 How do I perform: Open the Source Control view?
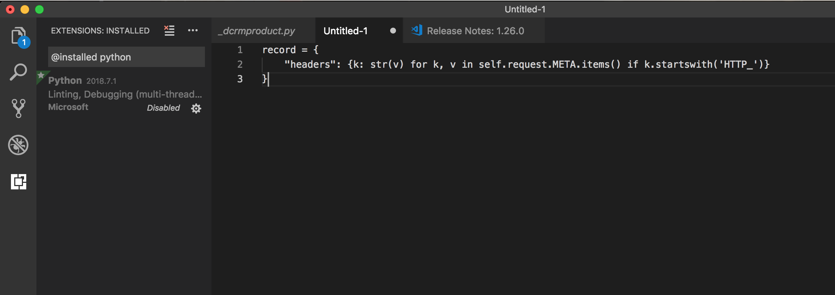click(18, 108)
